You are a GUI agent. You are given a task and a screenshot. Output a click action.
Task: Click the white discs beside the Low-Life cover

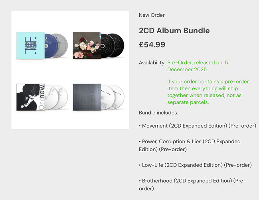(x=57, y=96)
